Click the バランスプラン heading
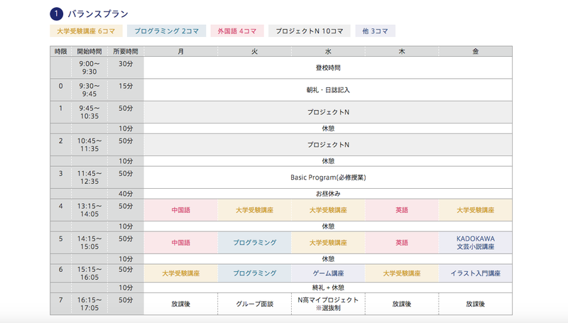This screenshot has width=568, height=323. (x=98, y=13)
